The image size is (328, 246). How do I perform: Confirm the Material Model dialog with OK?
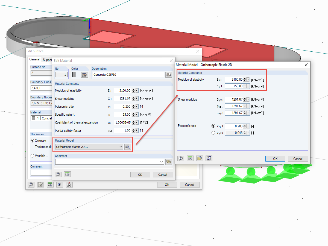275,159
